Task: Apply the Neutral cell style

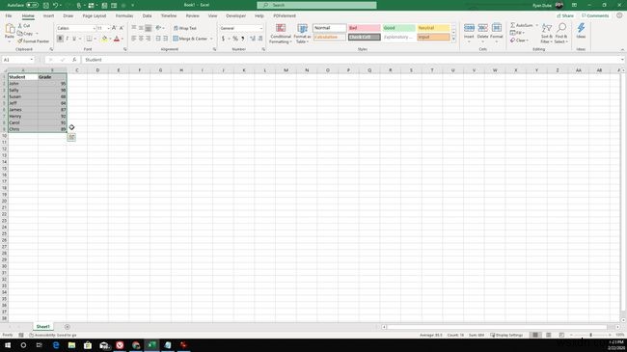Action: click(433, 28)
